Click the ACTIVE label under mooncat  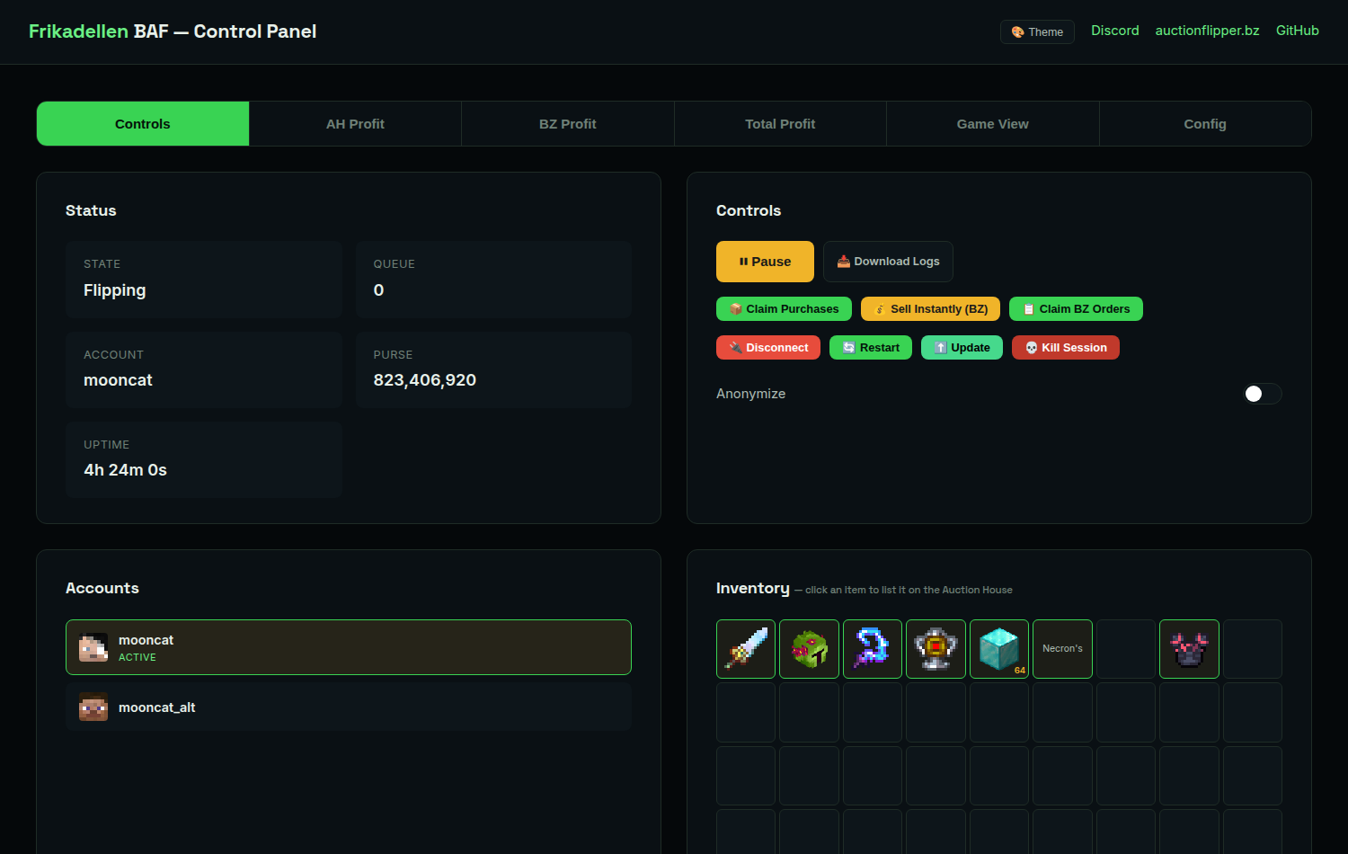137,657
